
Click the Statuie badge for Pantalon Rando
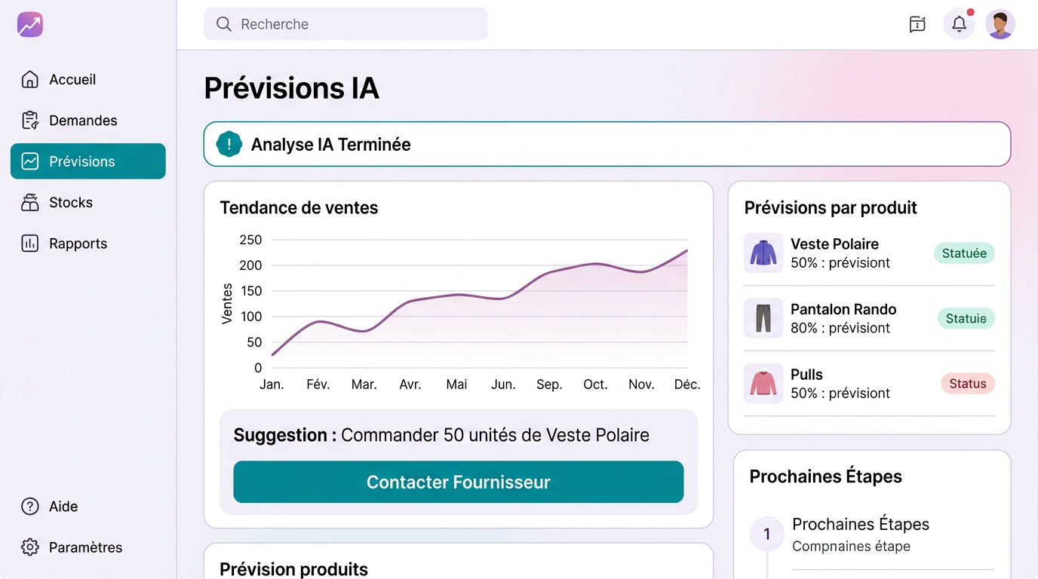point(966,318)
